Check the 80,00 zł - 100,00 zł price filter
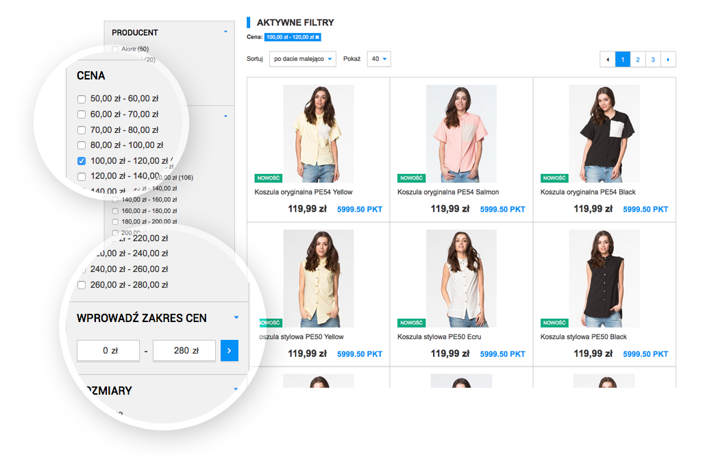The height and width of the screenshot is (455, 703). pos(82,146)
